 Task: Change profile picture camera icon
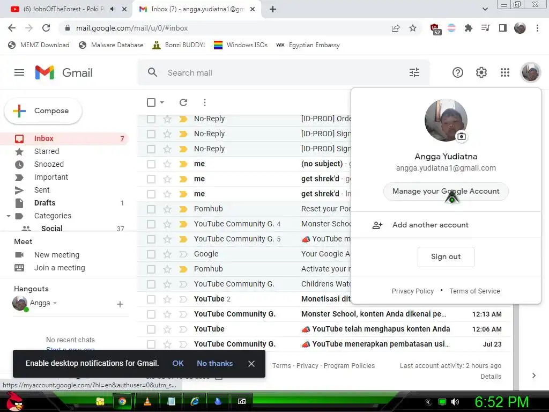[462, 136]
